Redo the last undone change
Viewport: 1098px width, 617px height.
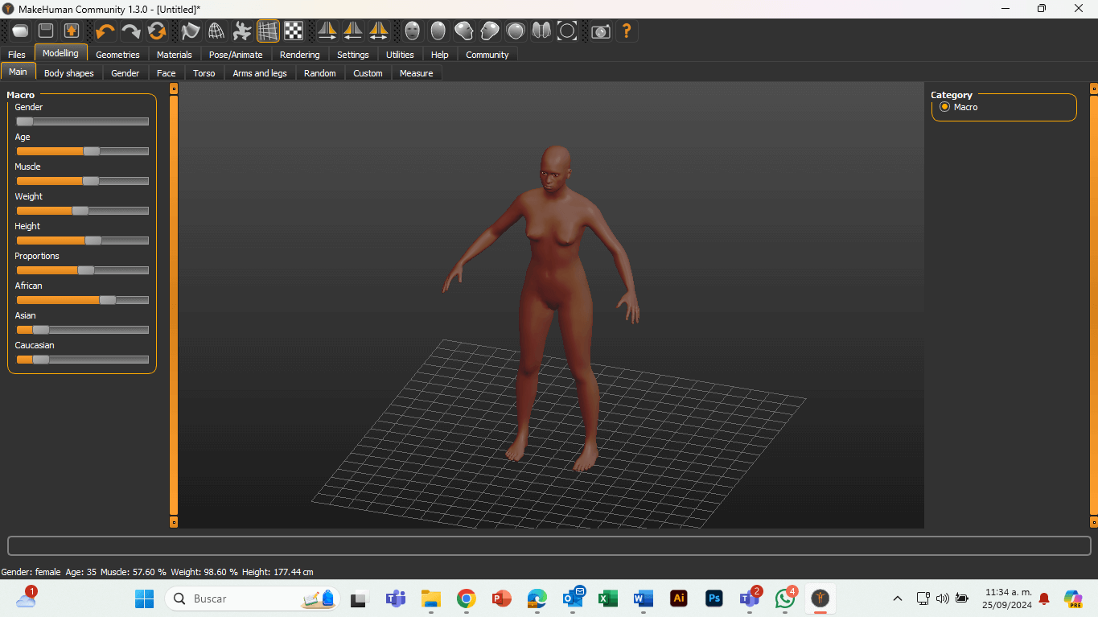(x=131, y=31)
